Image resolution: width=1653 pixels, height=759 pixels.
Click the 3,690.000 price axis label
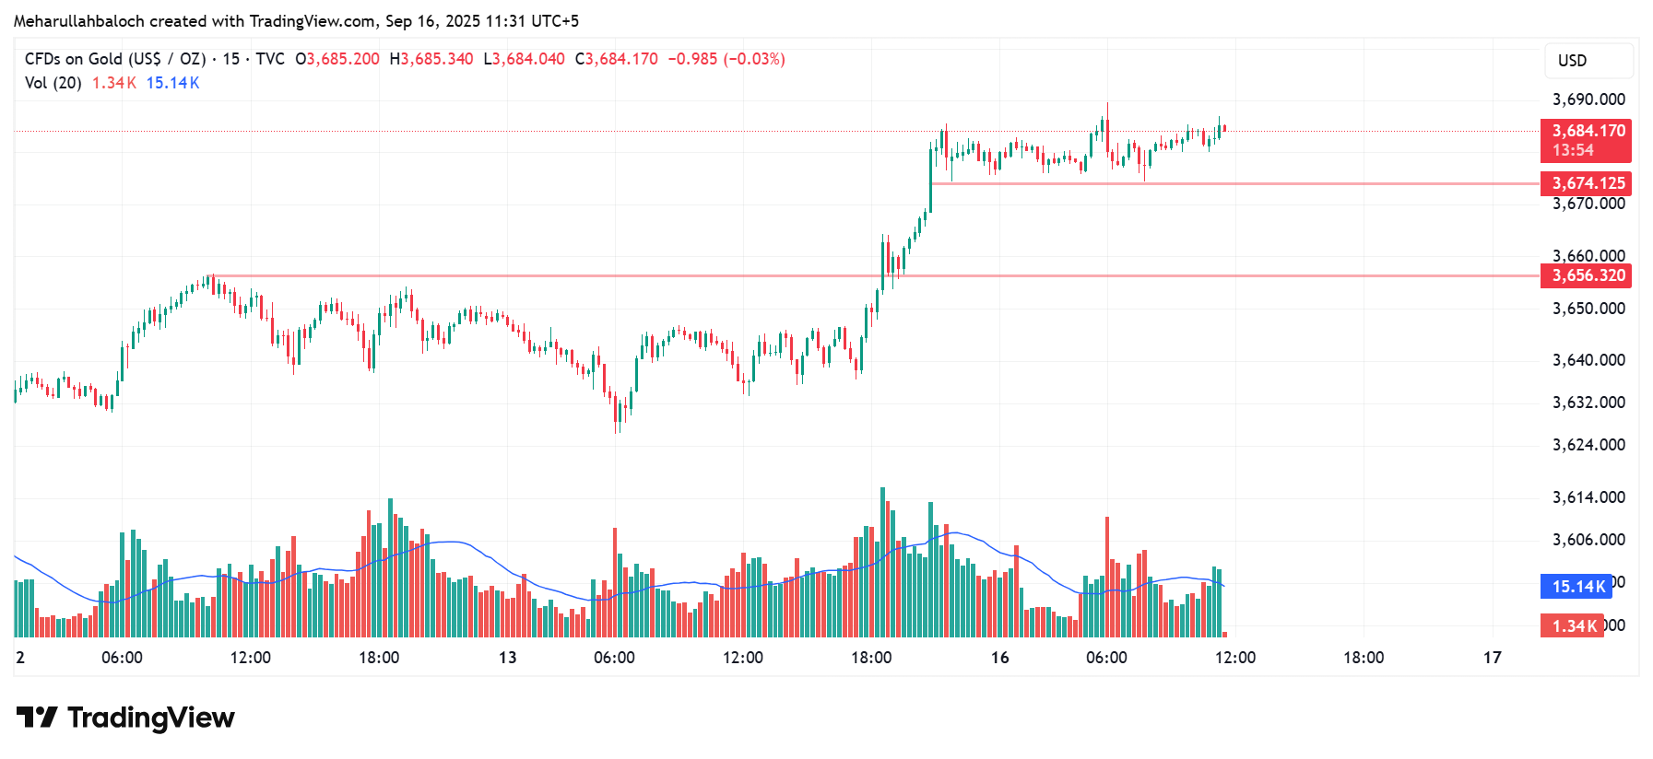[x=1588, y=99]
